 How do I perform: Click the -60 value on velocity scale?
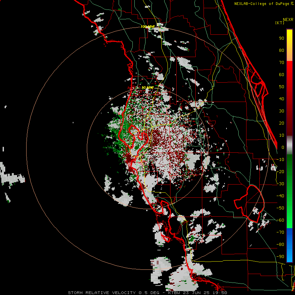280,220
